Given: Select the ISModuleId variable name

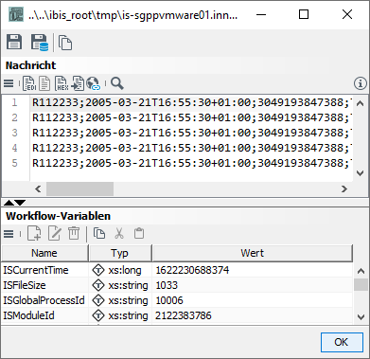Looking at the screenshot, I should pyautogui.click(x=28, y=315).
